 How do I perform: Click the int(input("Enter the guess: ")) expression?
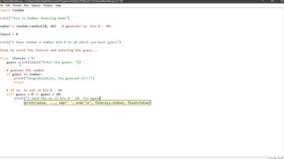point(51,62)
